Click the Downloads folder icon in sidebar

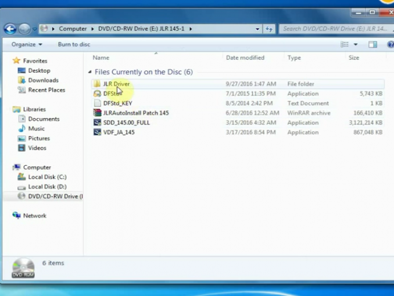click(x=22, y=80)
